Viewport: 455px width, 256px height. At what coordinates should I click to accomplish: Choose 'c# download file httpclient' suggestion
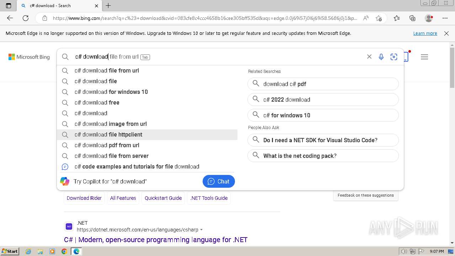click(x=147, y=134)
